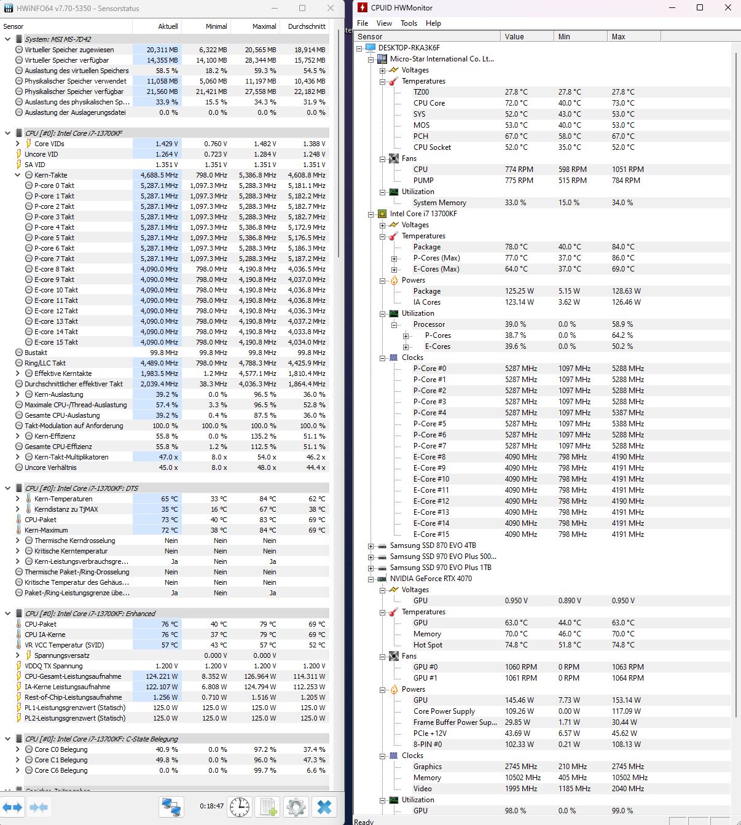Click DESKTOP-RKA3K6F computer icon in HWMonitor
This screenshot has height=825, width=741.
tap(370, 48)
